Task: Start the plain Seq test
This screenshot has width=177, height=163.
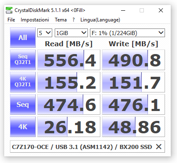Action: [x=23, y=104]
